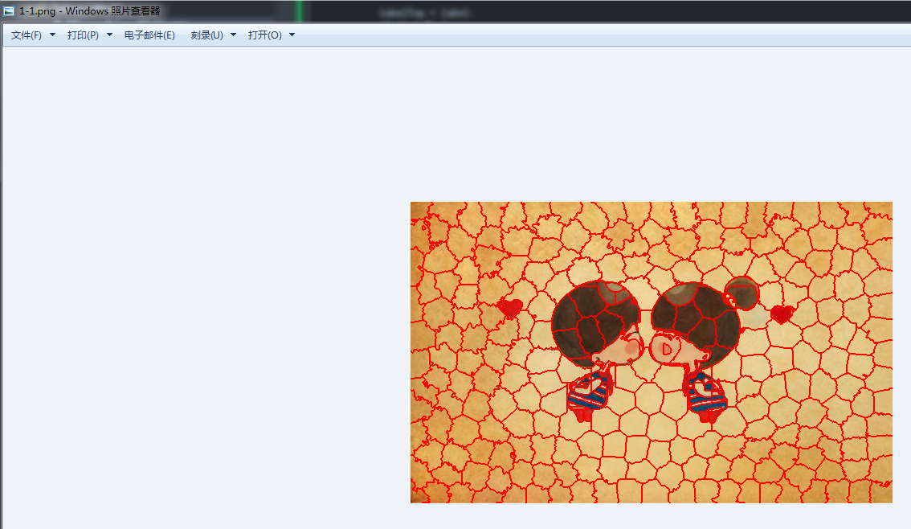The image size is (911, 529).
Task: Expand the dropdown arrow next to 打印(P)
Action: tap(109, 35)
